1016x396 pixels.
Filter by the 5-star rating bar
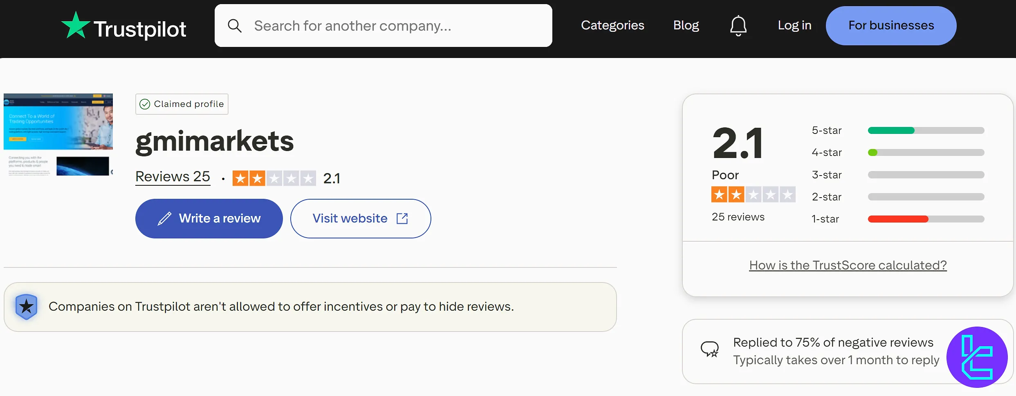[926, 131]
